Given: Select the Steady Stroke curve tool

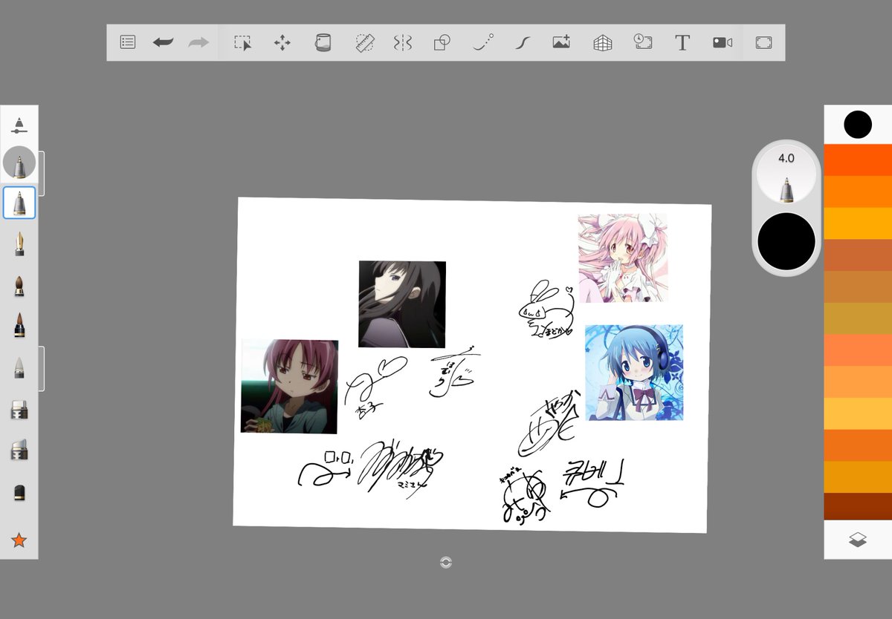Looking at the screenshot, I should pyautogui.click(x=523, y=42).
